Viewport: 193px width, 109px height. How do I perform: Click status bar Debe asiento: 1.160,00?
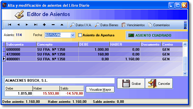coord(21,102)
